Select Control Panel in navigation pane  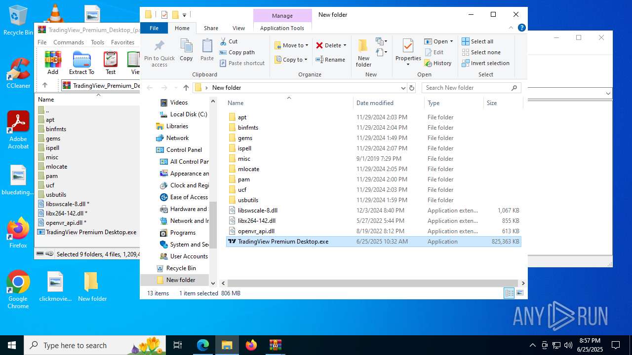coord(179,150)
